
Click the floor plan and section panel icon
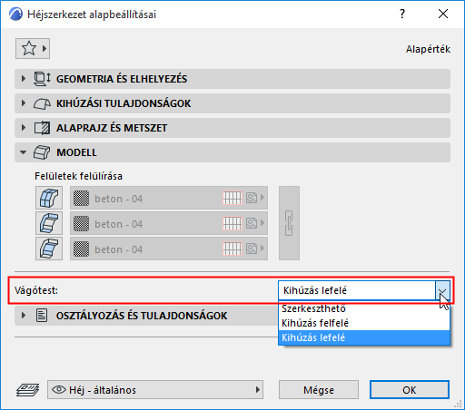tap(42, 128)
